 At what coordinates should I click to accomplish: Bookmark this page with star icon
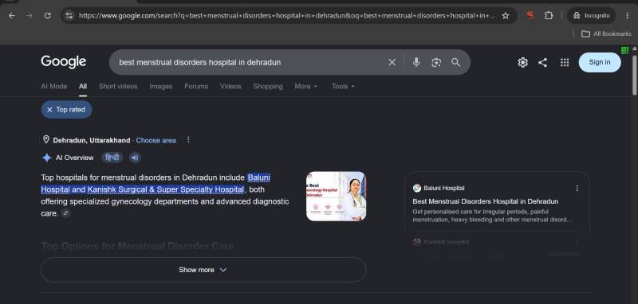(x=506, y=16)
